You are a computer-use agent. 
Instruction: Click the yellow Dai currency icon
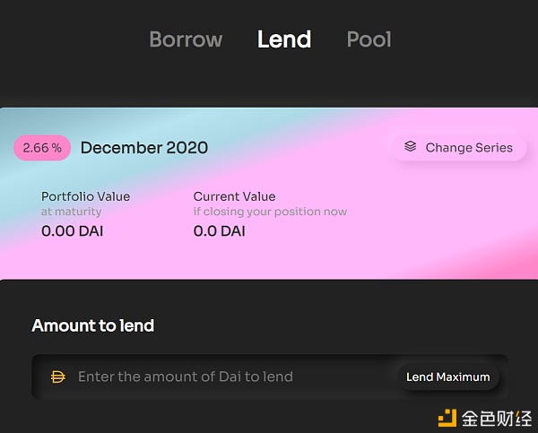coord(57,377)
